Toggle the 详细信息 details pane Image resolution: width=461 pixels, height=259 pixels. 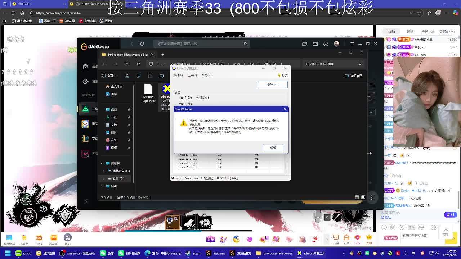(x=353, y=76)
